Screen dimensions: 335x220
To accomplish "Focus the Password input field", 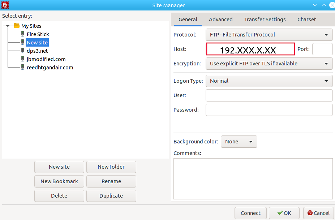I will point(269,110).
